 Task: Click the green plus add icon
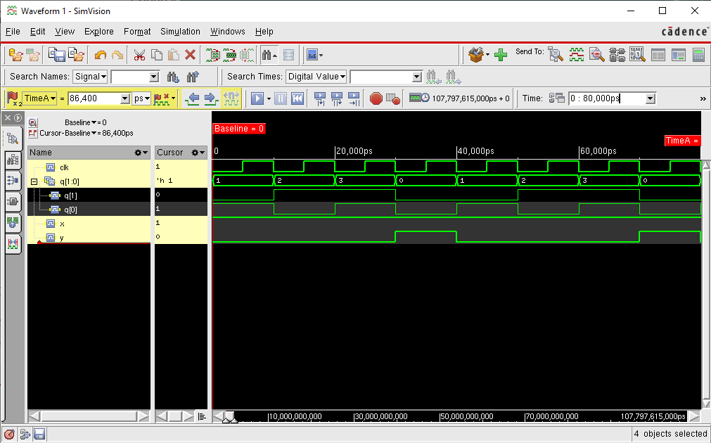[501, 55]
